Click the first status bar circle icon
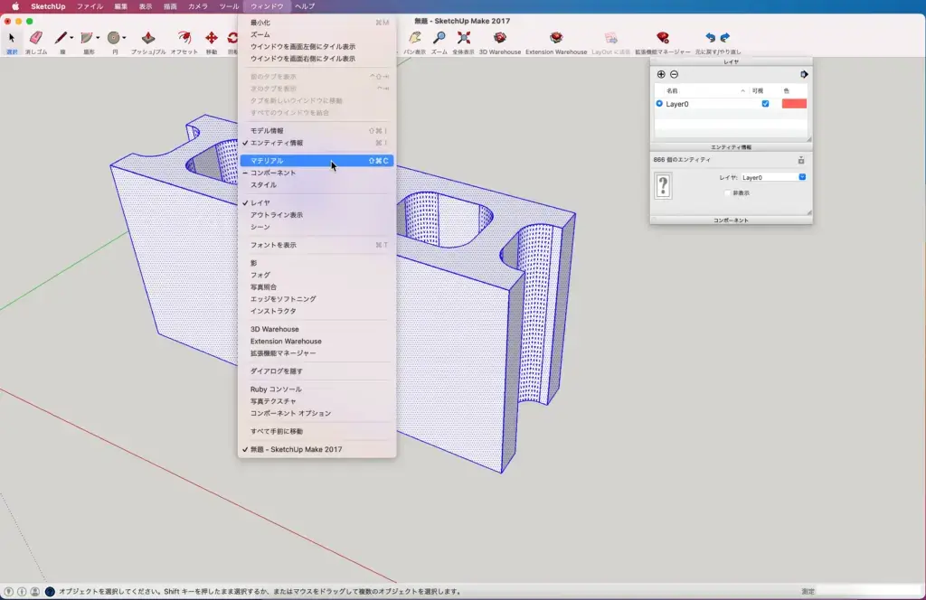 [8, 591]
